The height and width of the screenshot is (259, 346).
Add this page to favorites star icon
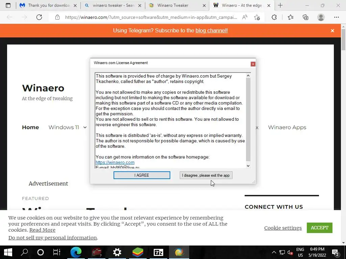point(257,17)
